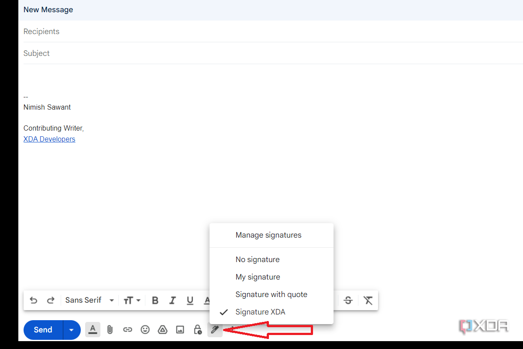Click the insert signature pen icon
The width and height of the screenshot is (523, 349).
(215, 330)
